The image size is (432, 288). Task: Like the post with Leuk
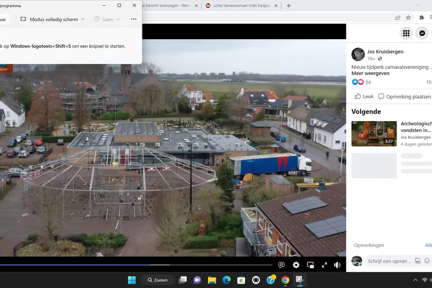coord(364,97)
